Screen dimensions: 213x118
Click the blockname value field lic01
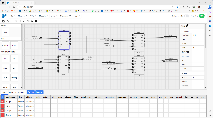coord(198,35)
